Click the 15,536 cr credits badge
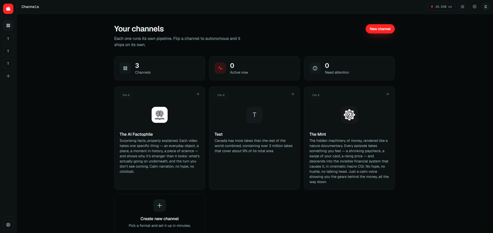 point(441,7)
